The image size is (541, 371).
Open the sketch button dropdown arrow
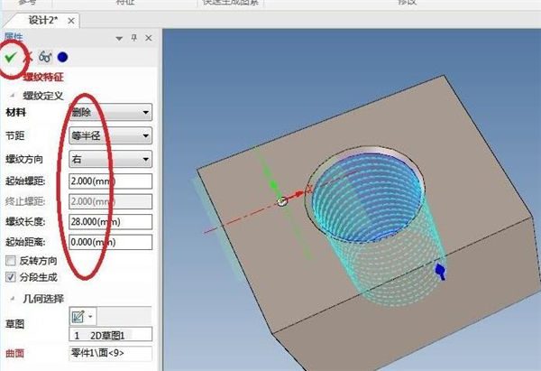point(90,316)
